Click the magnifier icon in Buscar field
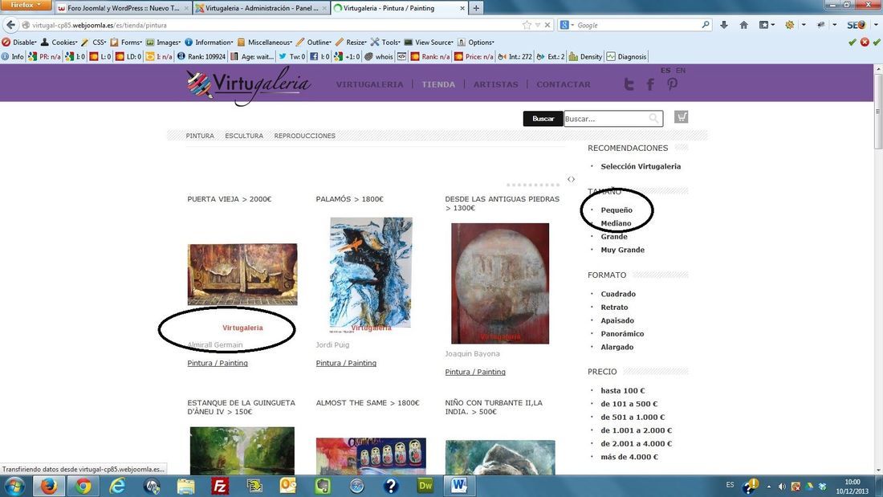The image size is (883, 497). pos(653,118)
